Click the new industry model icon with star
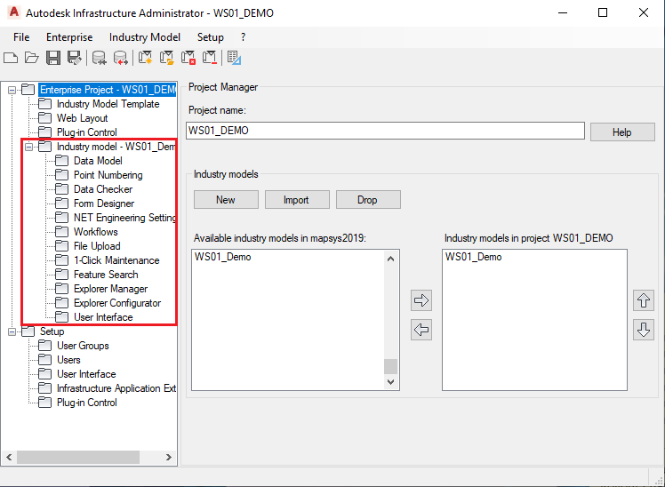Image resolution: width=665 pixels, height=487 pixels. [x=145, y=58]
